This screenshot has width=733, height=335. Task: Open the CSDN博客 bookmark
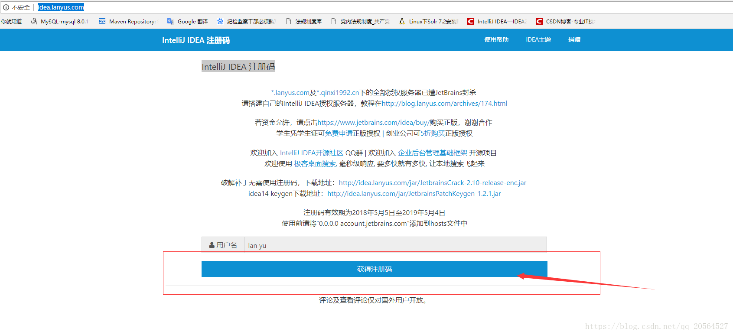pos(565,21)
